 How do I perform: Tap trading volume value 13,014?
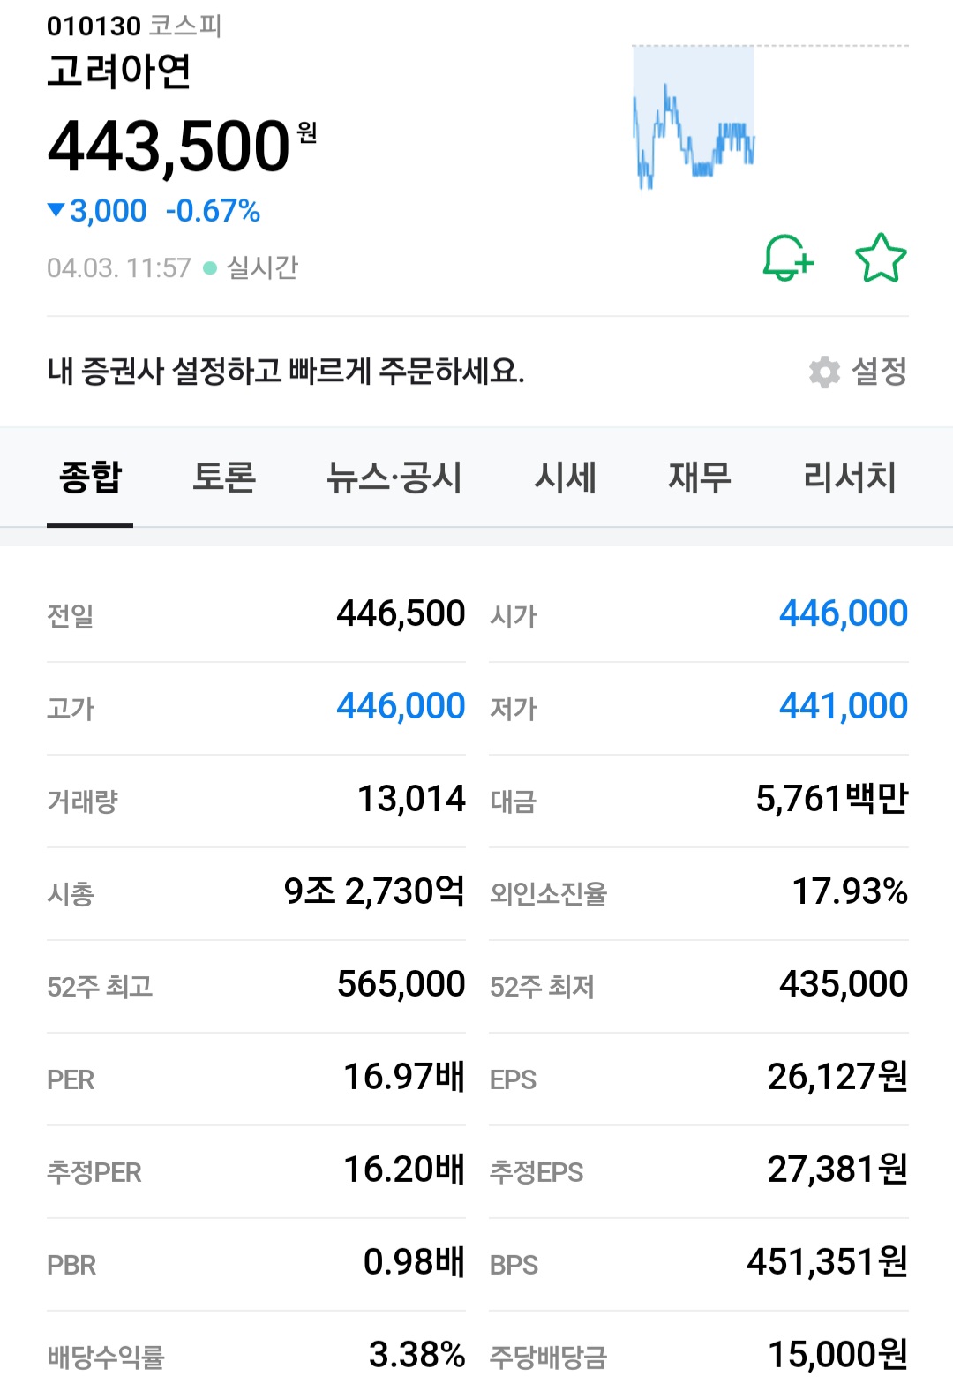[411, 799]
